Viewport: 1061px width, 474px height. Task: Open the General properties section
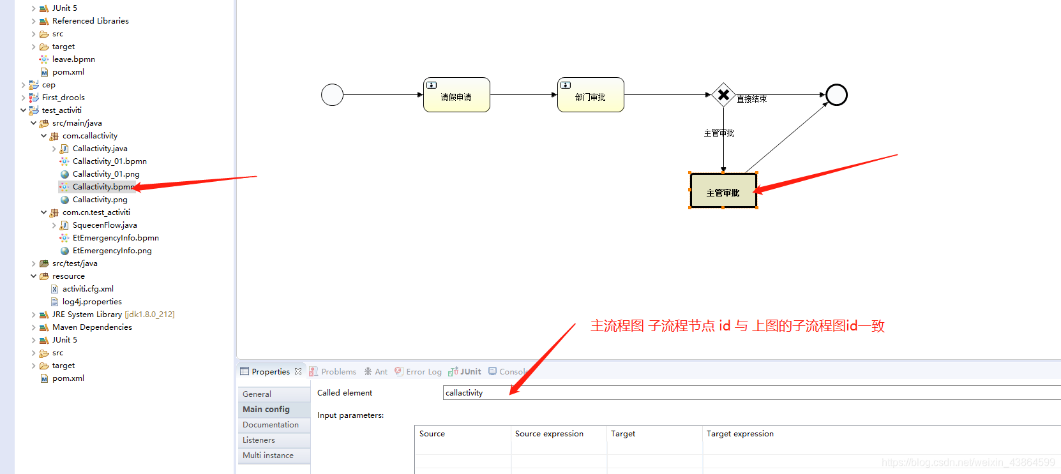click(275, 394)
